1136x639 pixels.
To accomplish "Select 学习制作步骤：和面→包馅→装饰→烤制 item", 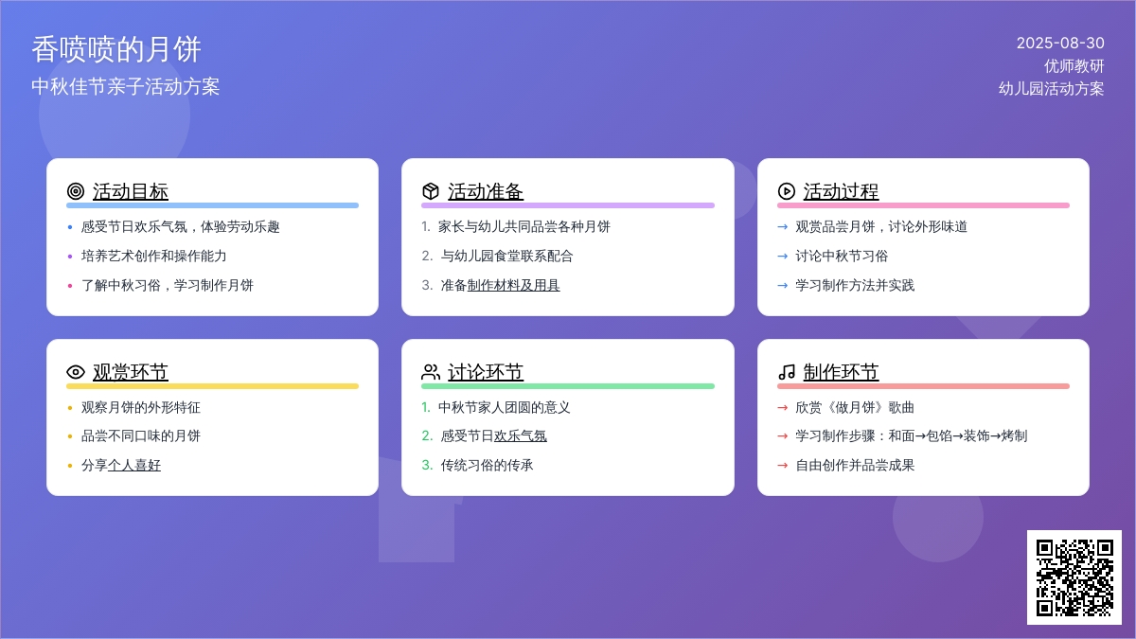I will [x=911, y=436].
